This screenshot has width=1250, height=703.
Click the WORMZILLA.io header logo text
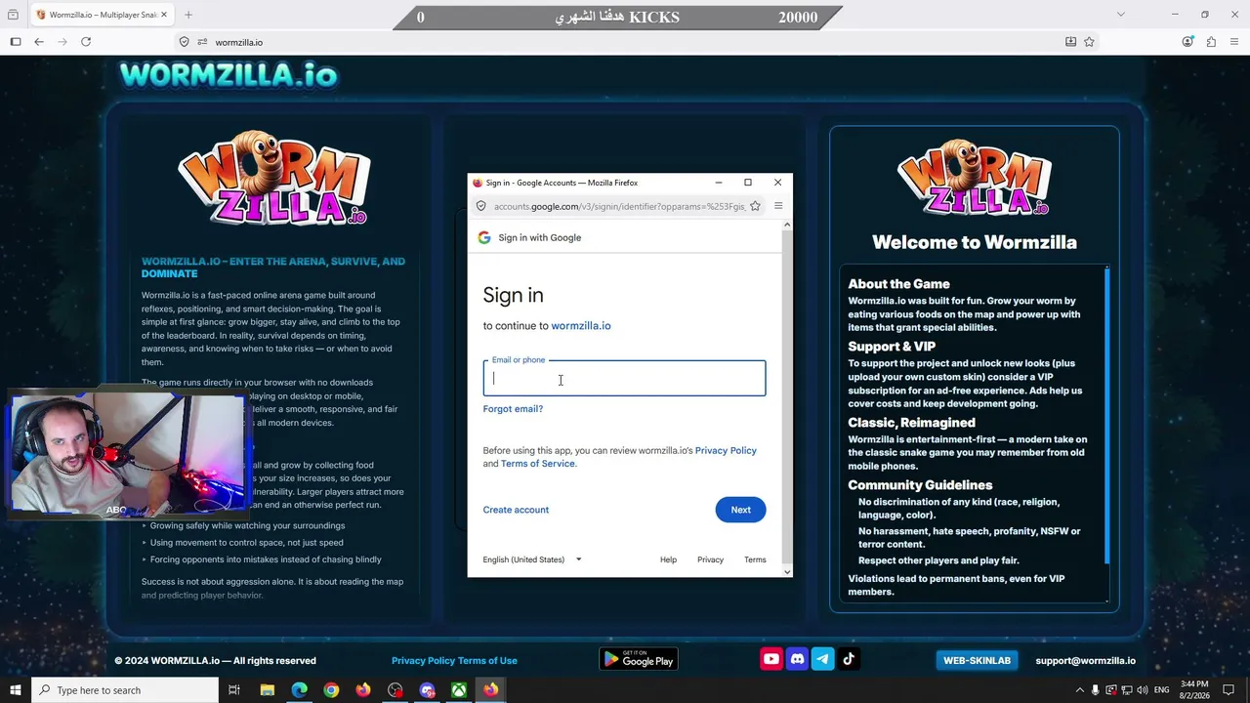(229, 75)
